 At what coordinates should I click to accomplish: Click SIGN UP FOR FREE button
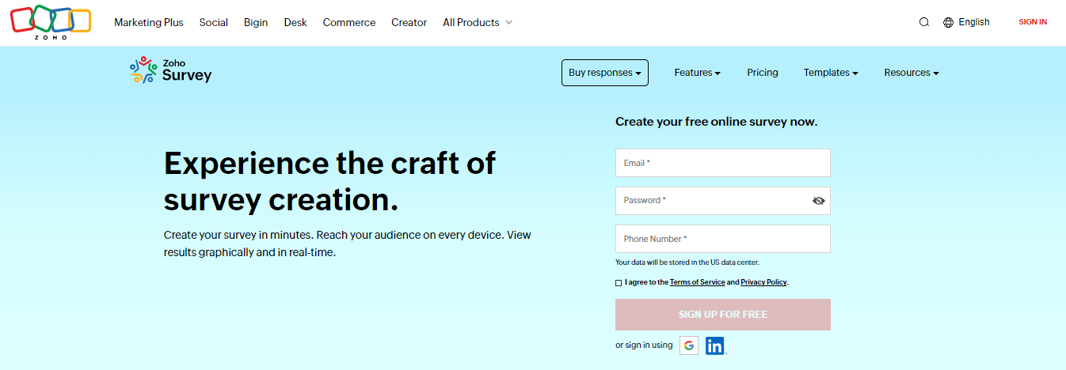(x=723, y=315)
